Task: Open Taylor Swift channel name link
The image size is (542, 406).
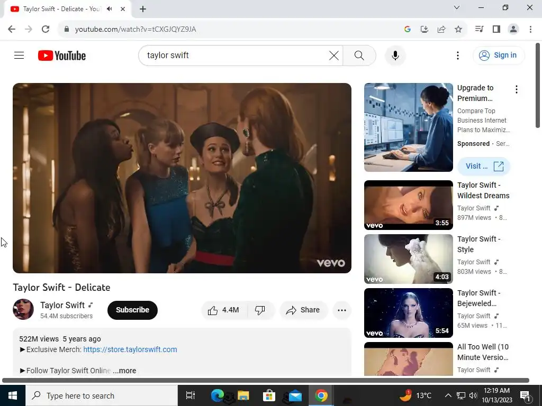Action: click(62, 305)
